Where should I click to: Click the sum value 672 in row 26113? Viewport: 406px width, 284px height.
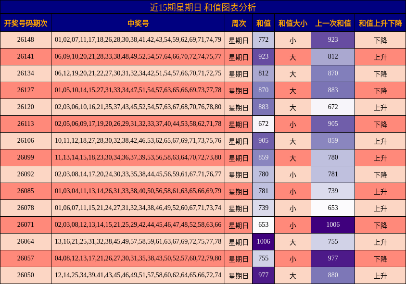coord(263,124)
